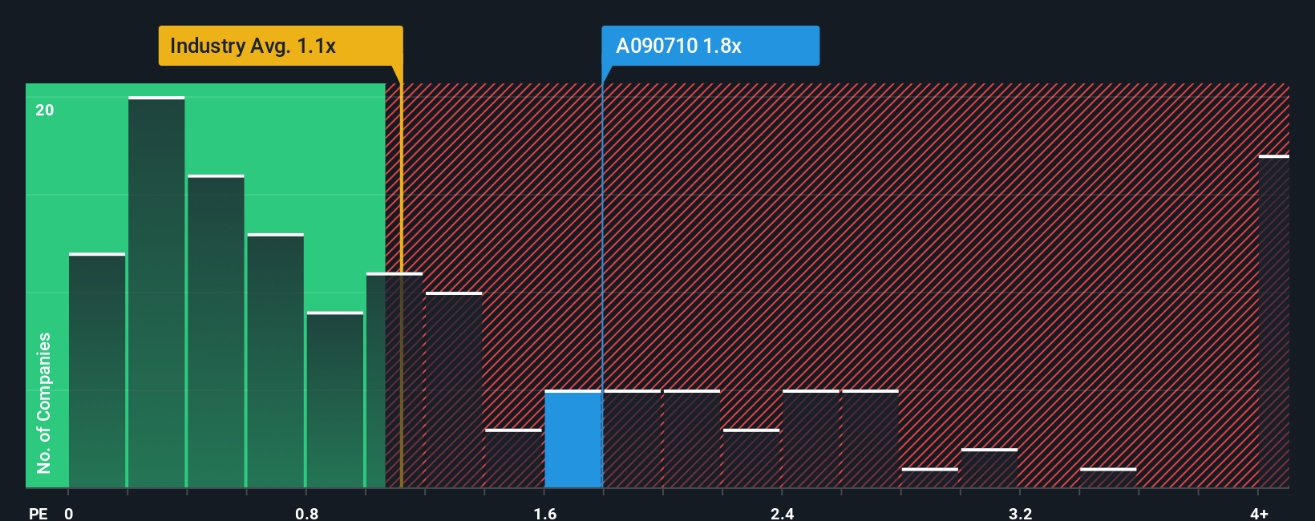Click the x-axis label 3.2
The width and height of the screenshot is (1315, 521).
click(x=1020, y=513)
